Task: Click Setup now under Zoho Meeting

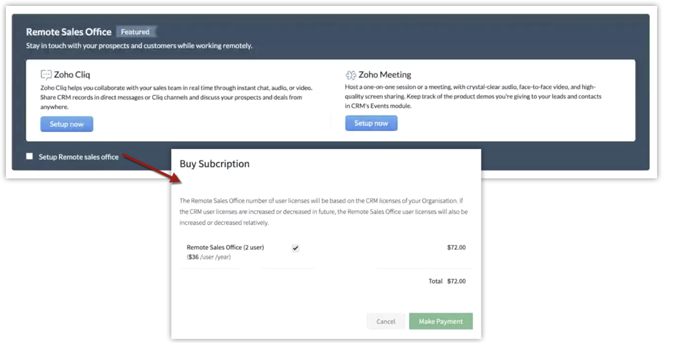Action: point(371,123)
